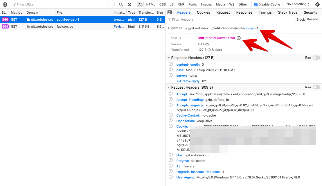322x186 pixels.
Task: Switch to the XHR filter tab
Action: tap(181, 4)
